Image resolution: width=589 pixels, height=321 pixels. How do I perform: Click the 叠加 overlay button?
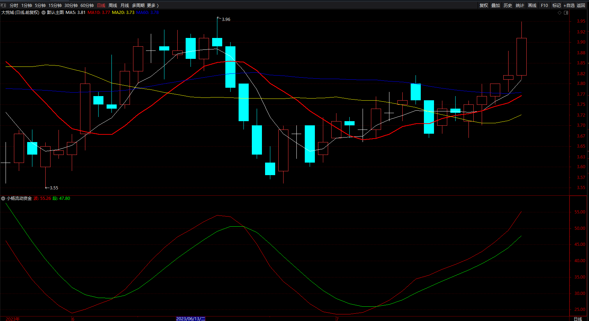pyautogui.click(x=496, y=6)
